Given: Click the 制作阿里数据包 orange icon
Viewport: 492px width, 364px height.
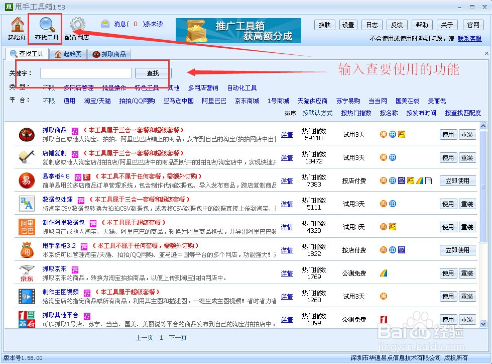Looking at the screenshot, I should (27, 227).
